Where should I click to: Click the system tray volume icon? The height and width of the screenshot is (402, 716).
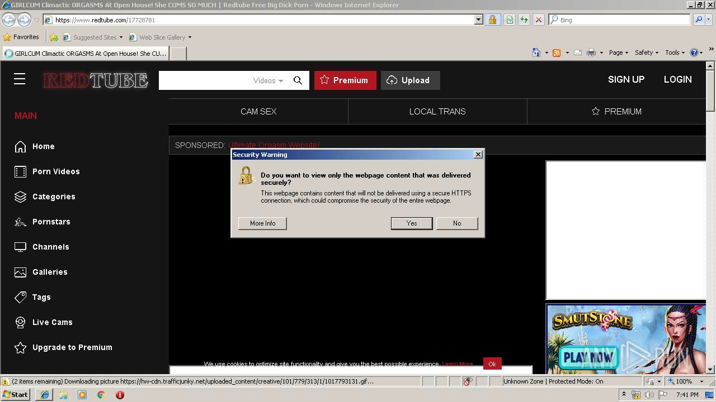[649, 395]
